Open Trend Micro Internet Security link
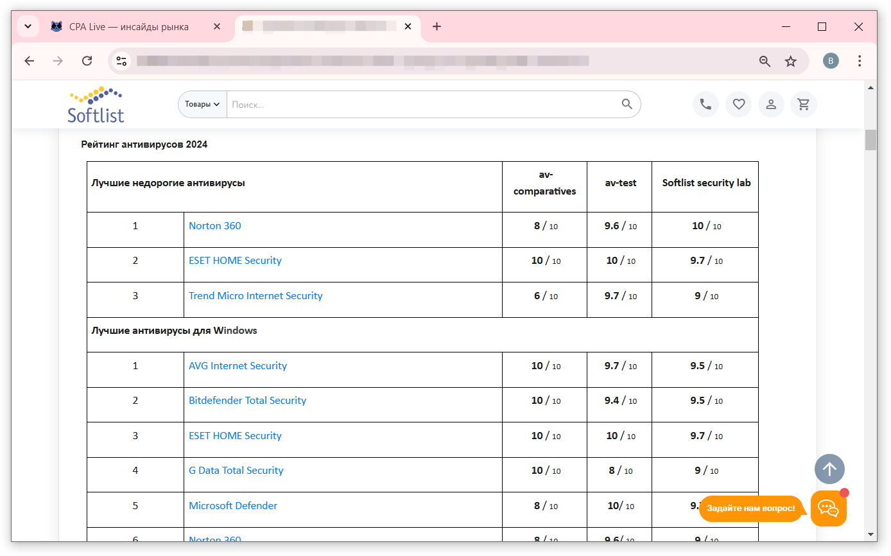 [x=255, y=296]
